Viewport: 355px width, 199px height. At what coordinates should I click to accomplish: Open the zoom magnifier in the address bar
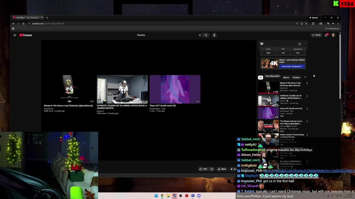pos(297,23)
